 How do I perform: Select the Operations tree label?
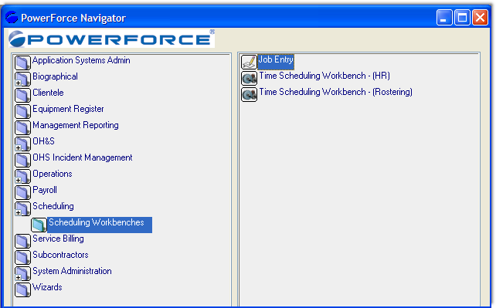click(53, 174)
